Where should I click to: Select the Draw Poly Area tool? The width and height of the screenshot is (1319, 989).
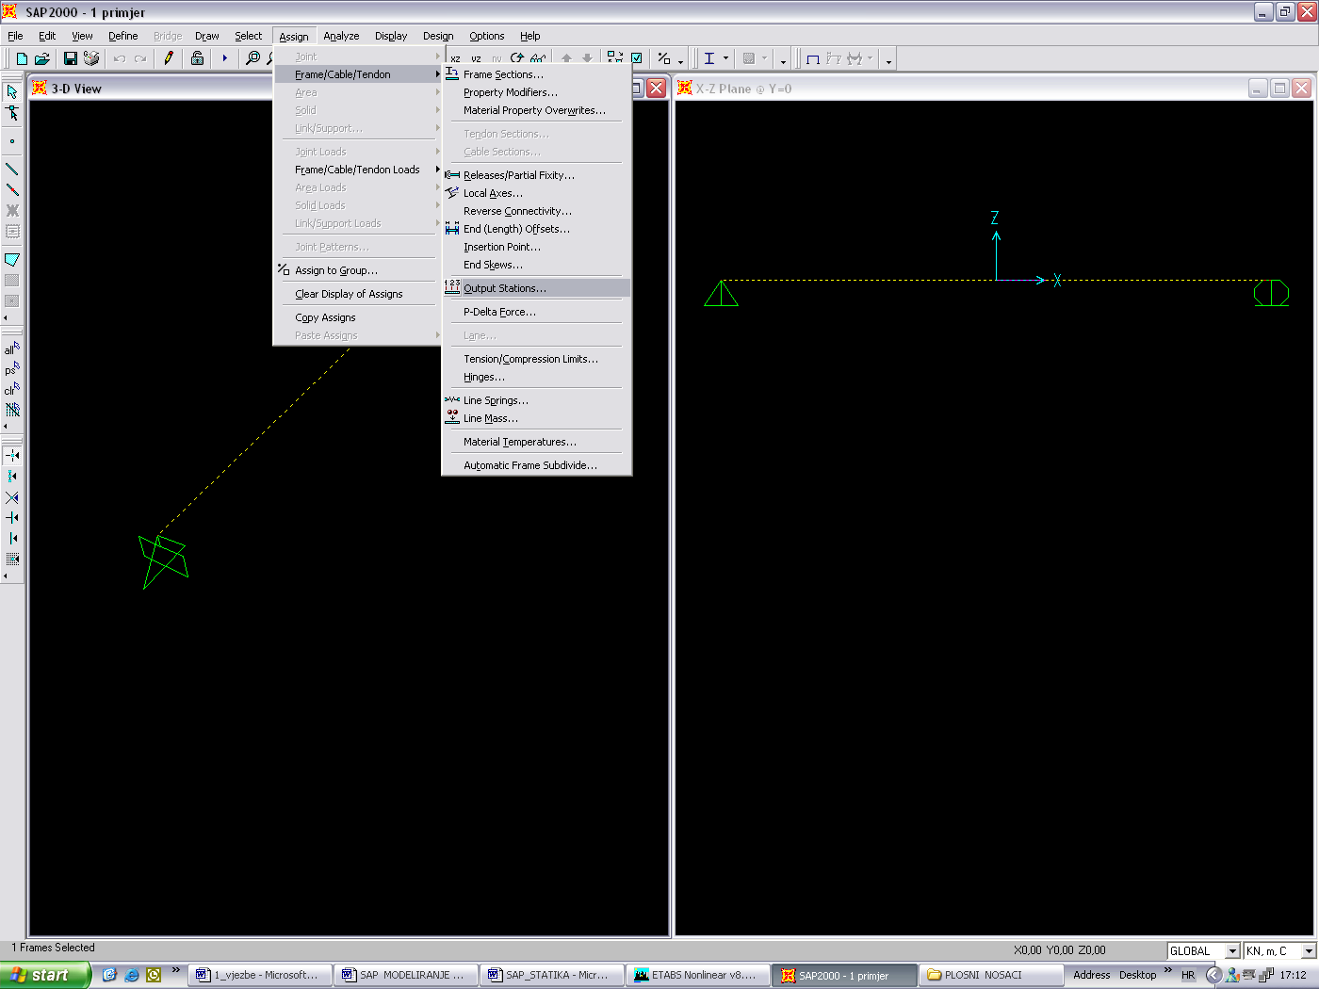click(12, 260)
